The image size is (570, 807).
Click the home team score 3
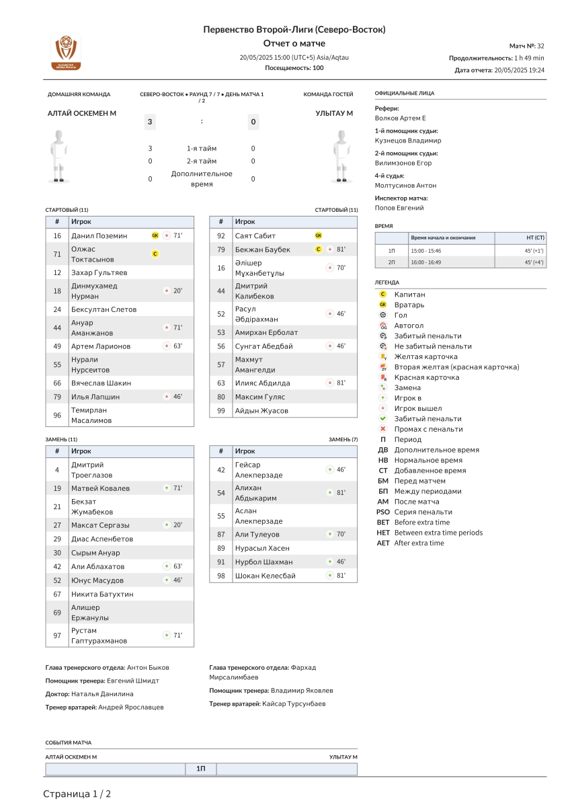(150, 122)
